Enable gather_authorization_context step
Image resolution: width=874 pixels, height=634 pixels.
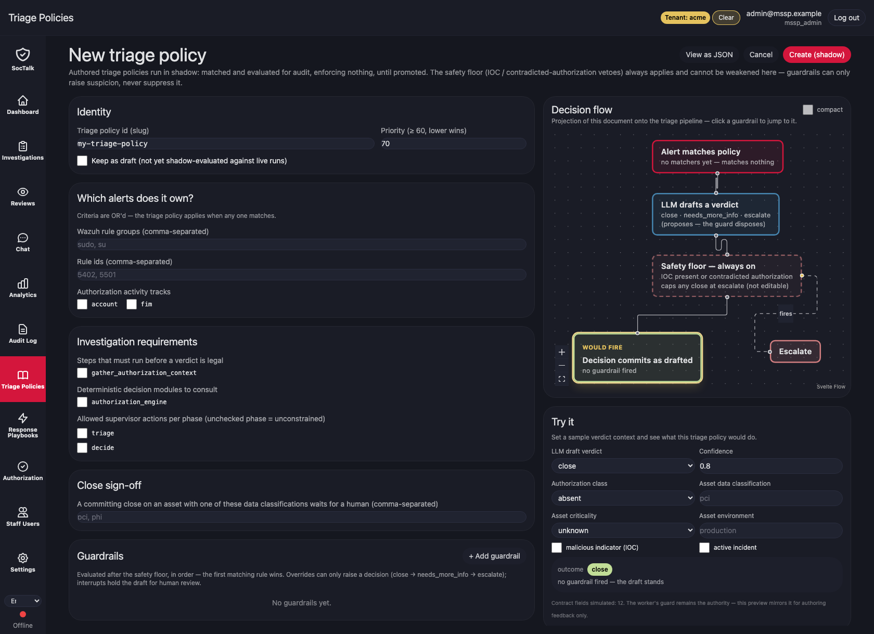(82, 373)
